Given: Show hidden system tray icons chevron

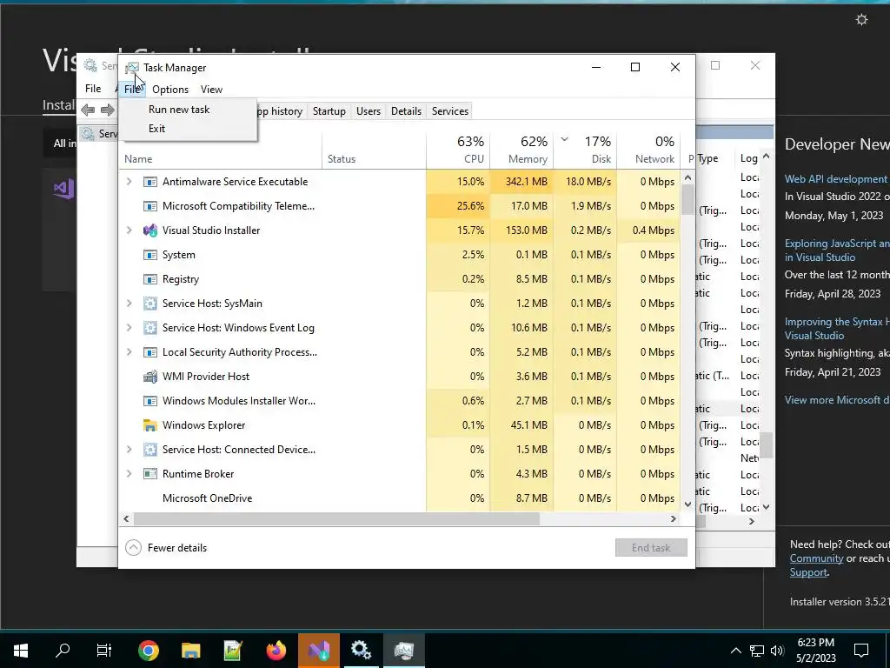Looking at the screenshot, I should tap(735, 651).
